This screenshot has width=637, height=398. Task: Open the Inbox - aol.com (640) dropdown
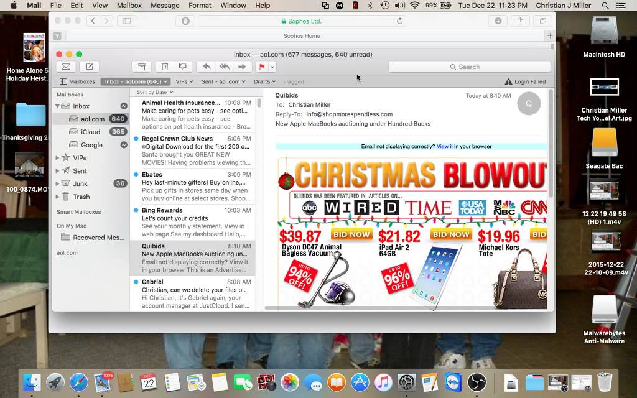pyautogui.click(x=135, y=81)
